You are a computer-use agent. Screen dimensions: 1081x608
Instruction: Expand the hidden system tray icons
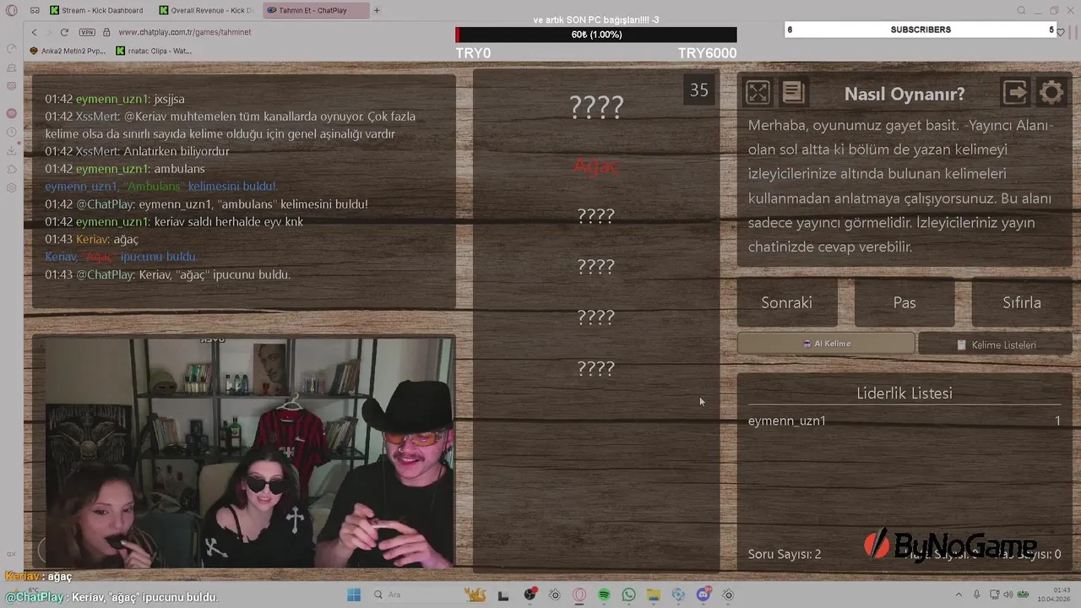[x=959, y=594]
